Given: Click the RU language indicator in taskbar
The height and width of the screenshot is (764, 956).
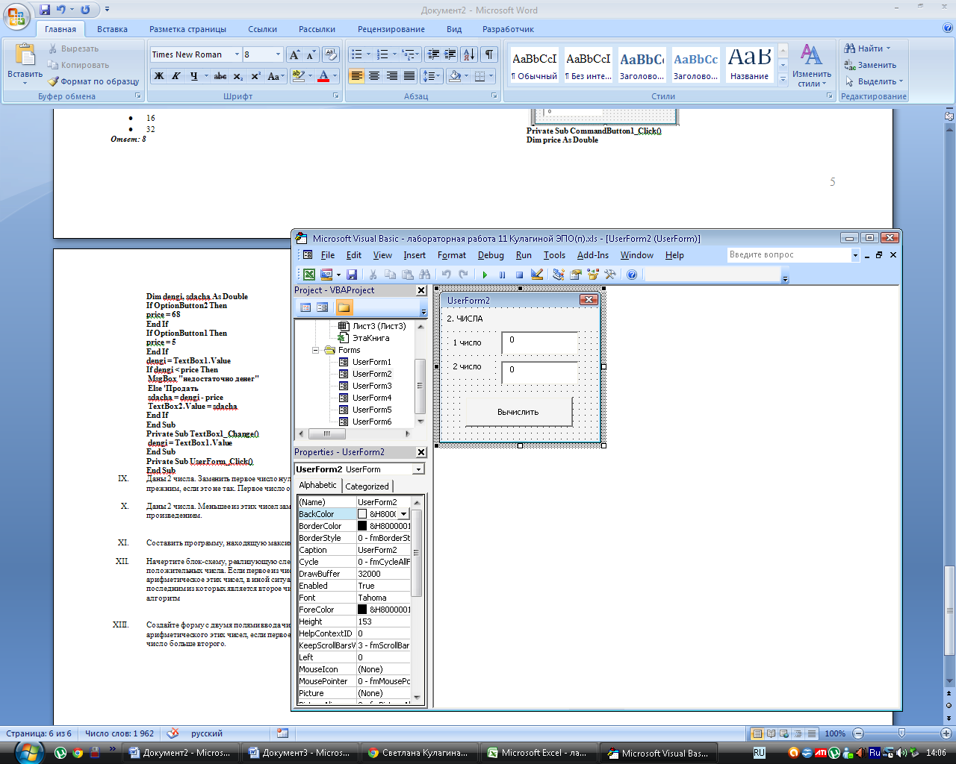Looking at the screenshot, I should click(x=759, y=753).
